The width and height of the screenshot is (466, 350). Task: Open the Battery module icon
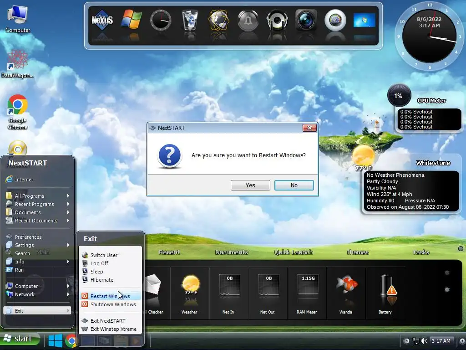(385, 294)
